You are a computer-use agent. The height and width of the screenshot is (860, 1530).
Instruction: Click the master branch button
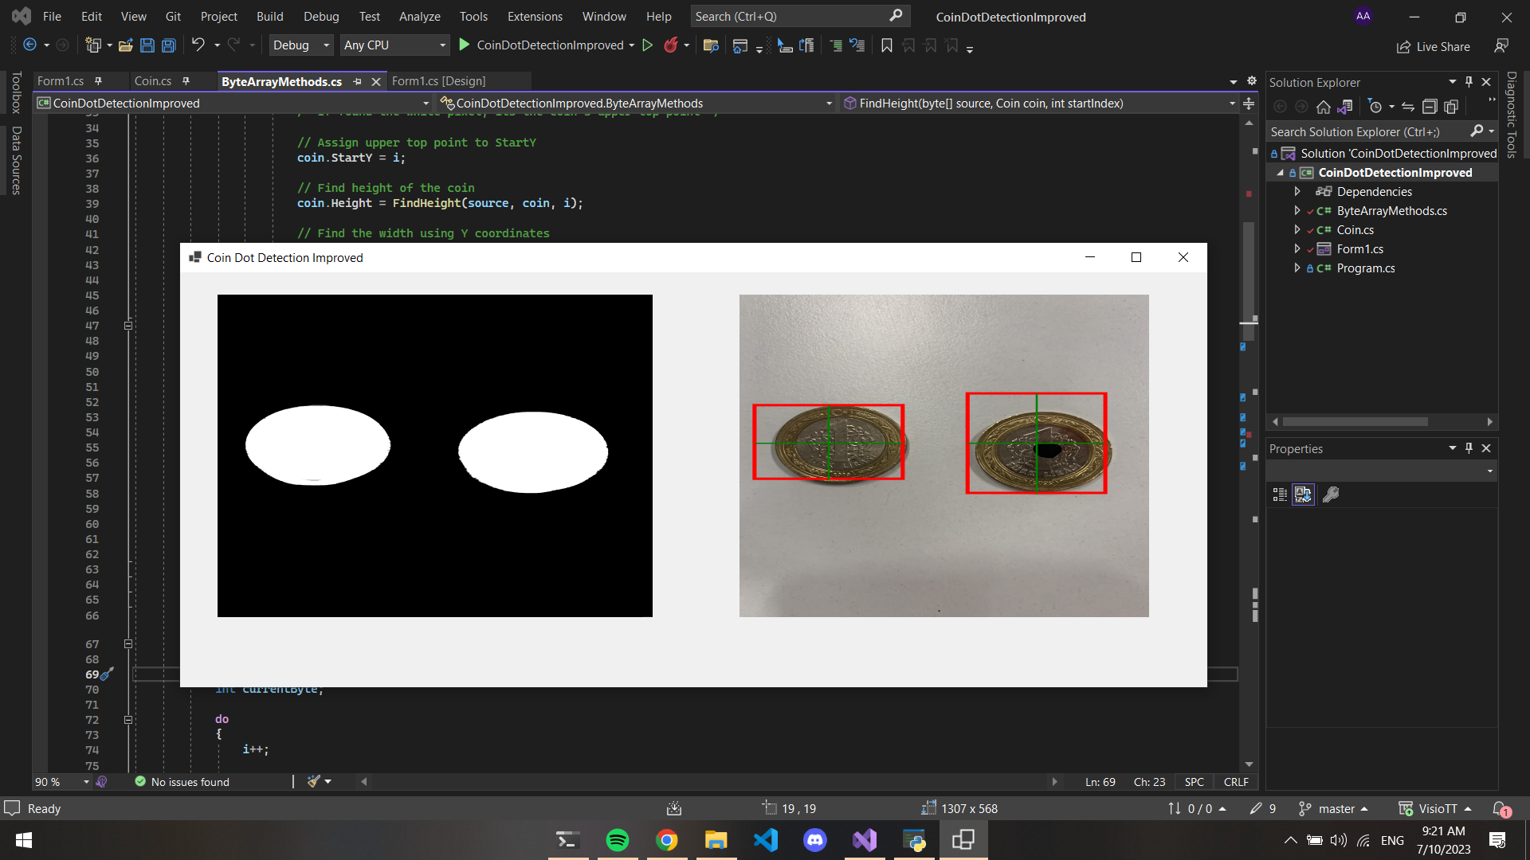coord(1335,809)
